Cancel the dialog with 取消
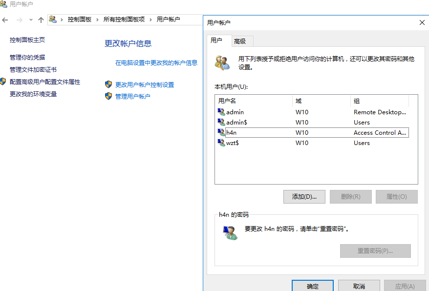The image size is (429, 291). coord(359,286)
